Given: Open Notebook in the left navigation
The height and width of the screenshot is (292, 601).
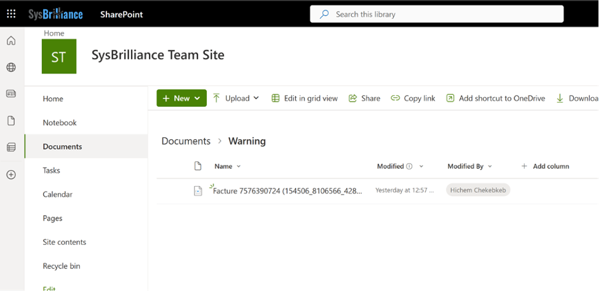Looking at the screenshot, I should click(60, 123).
